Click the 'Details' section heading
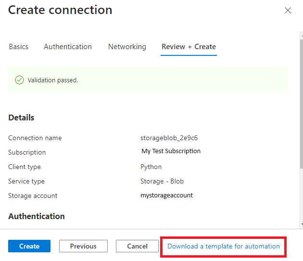 click(x=21, y=117)
